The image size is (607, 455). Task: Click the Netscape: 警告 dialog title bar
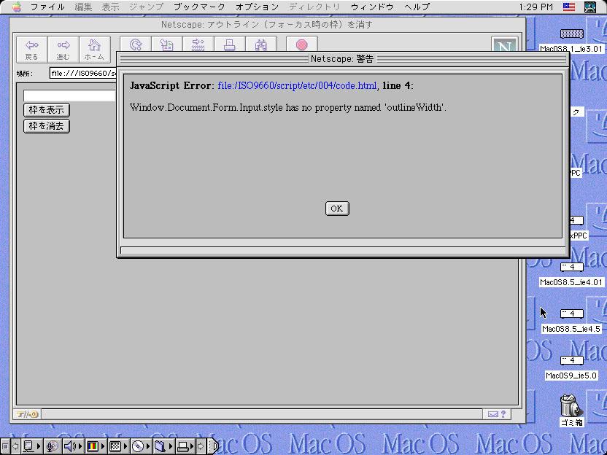coord(343,59)
